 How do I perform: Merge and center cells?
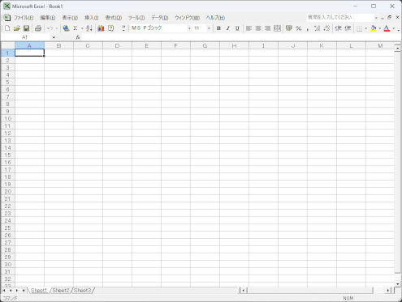pos(277,28)
